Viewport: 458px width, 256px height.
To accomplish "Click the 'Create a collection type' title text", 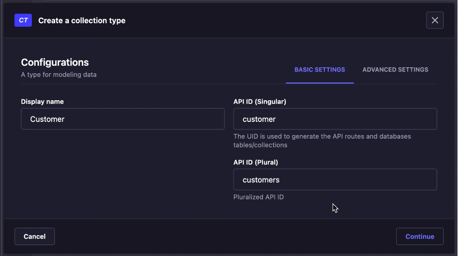I will pos(82,21).
